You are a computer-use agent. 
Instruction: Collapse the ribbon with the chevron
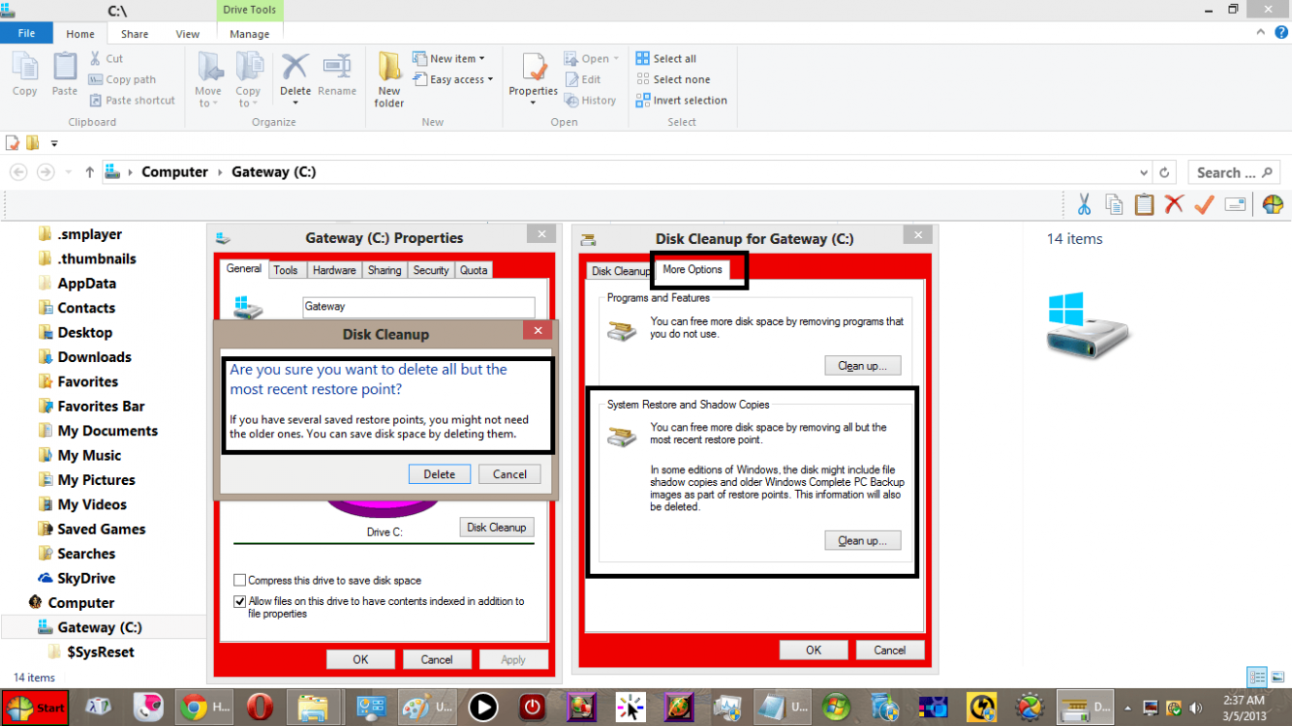pyautogui.click(x=1259, y=33)
